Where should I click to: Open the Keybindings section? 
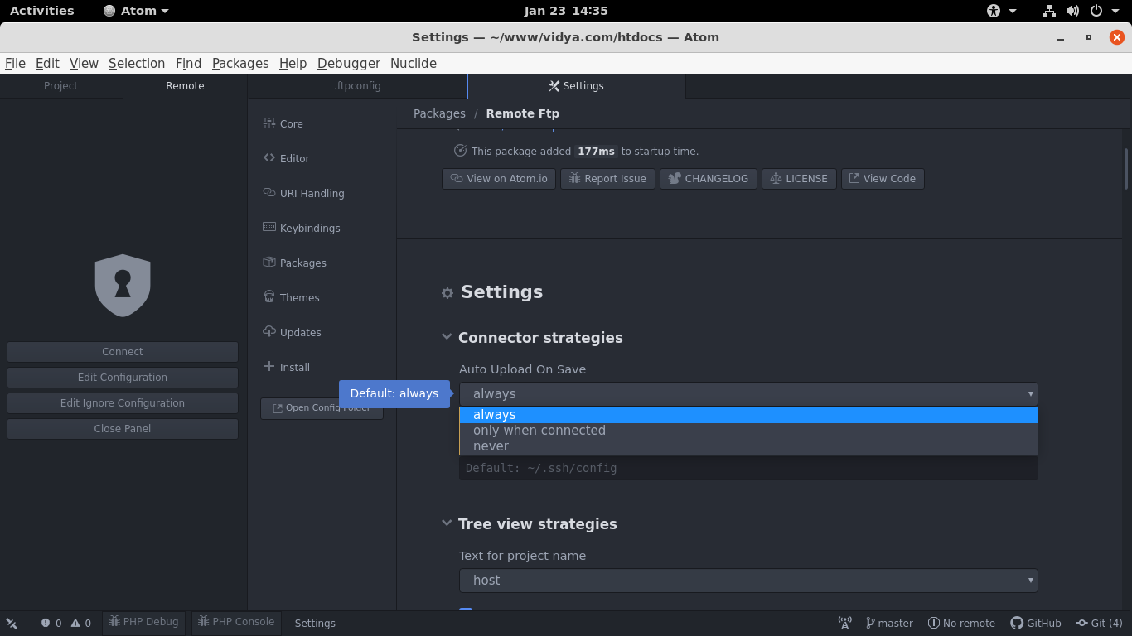[x=302, y=228]
